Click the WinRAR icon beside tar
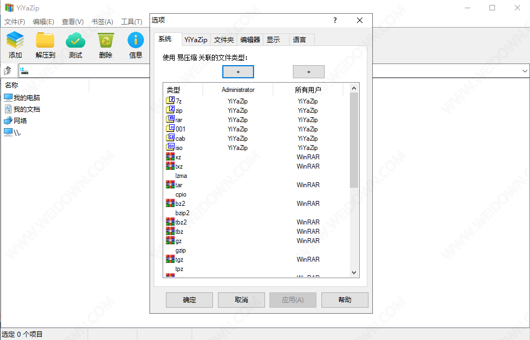Screen dimensions: 530x340 (170, 184)
